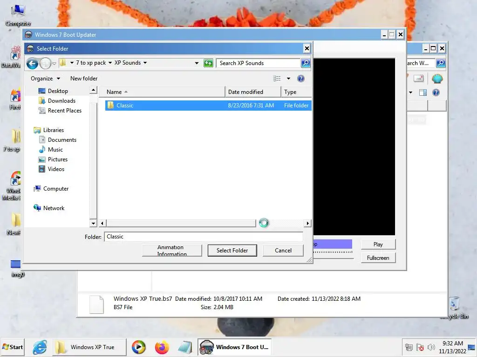Launch Internet Explorer from taskbar

coord(40,347)
